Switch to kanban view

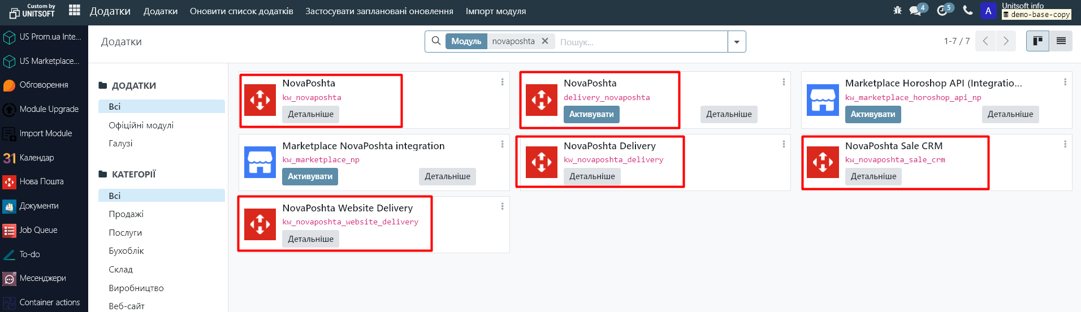coord(1037,41)
